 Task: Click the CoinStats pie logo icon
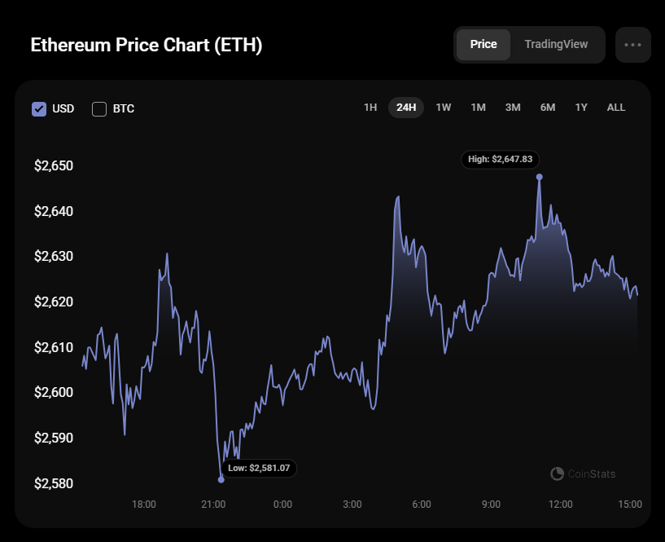558,474
